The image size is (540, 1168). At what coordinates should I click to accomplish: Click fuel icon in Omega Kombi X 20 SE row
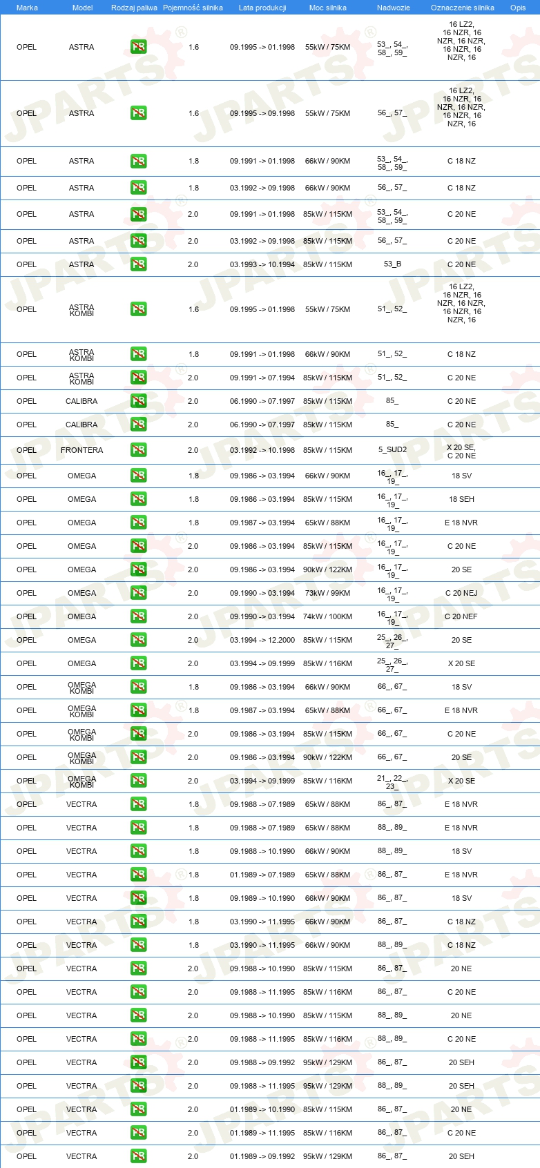coord(138,781)
